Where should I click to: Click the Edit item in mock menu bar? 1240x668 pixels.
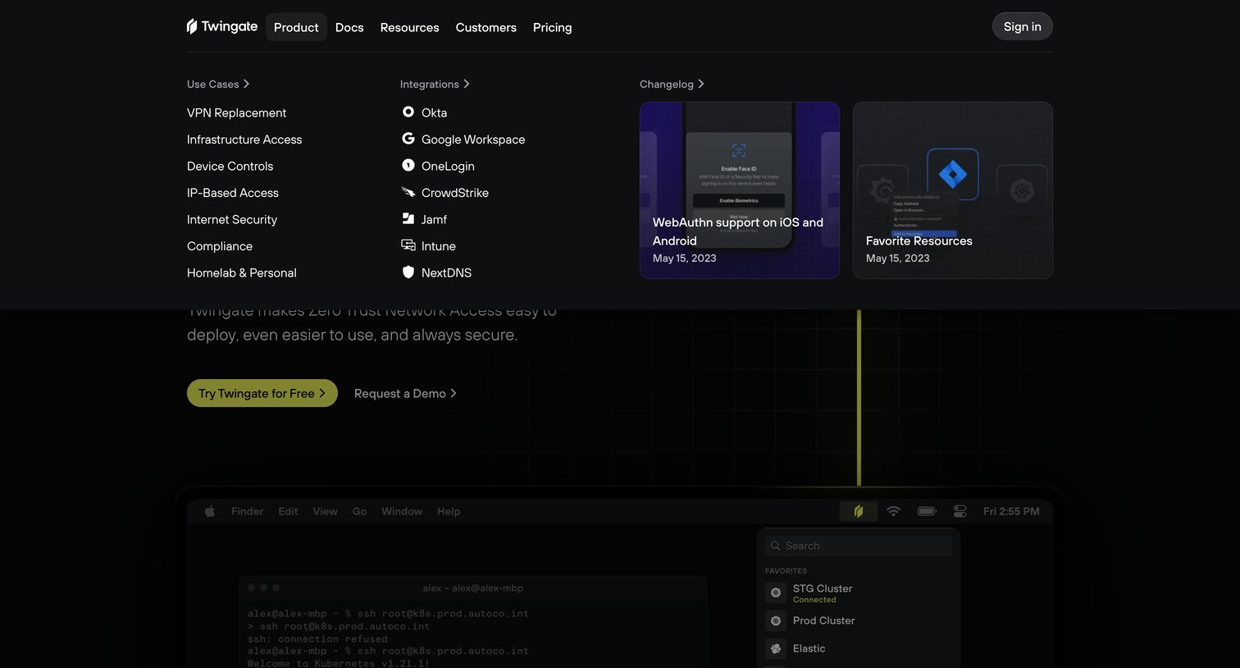click(x=288, y=511)
